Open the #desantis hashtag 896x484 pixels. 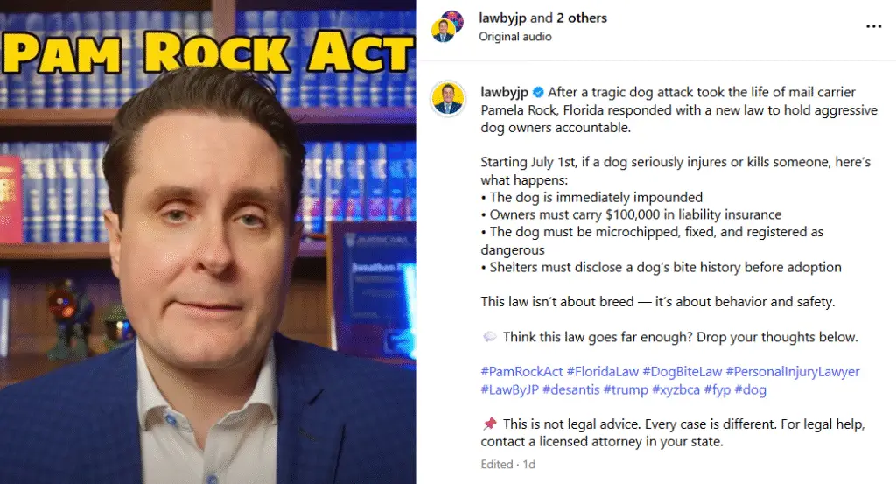coord(570,389)
